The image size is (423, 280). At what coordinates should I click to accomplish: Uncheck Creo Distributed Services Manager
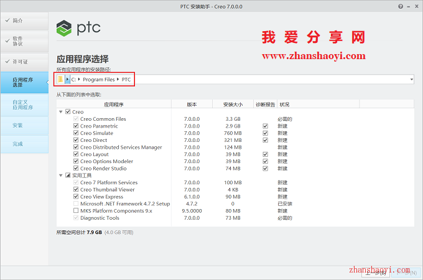[76, 147]
